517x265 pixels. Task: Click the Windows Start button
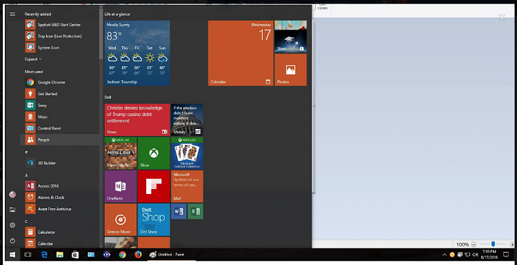click(x=12, y=255)
